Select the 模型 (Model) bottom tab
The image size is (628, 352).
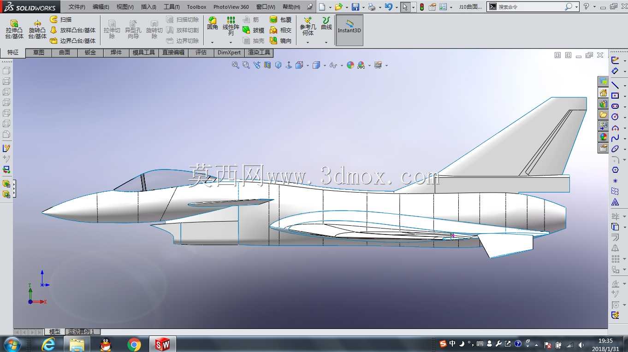(x=54, y=332)
